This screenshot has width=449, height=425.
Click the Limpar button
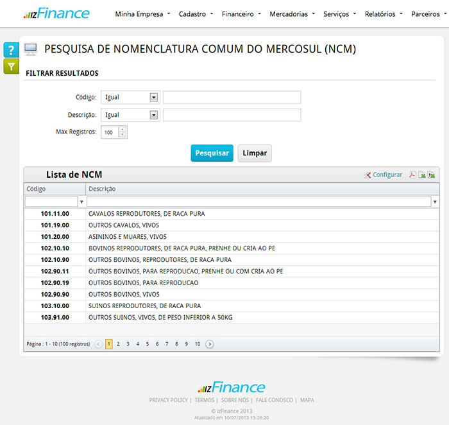255,153
